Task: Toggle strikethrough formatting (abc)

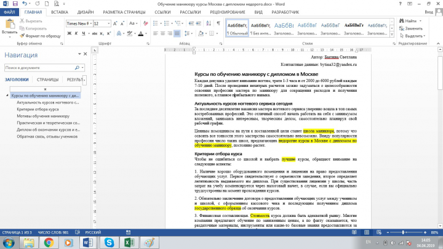Action: (95, 33)
